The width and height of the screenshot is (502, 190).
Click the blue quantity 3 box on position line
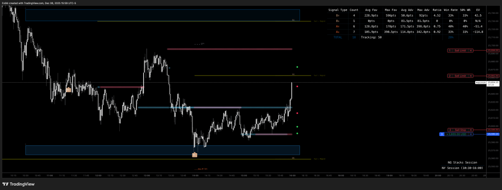(x=442, y=134)
